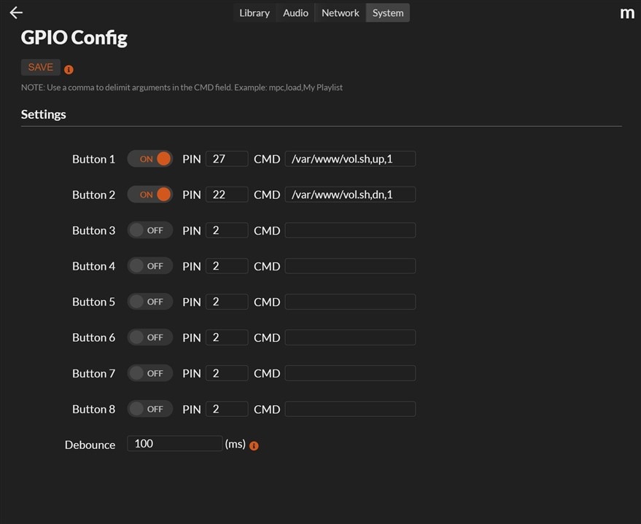The width and height of the screenshot is (641, 524).
Task: Disable the Button 2 toggle
Action: (x=150, y=195)
